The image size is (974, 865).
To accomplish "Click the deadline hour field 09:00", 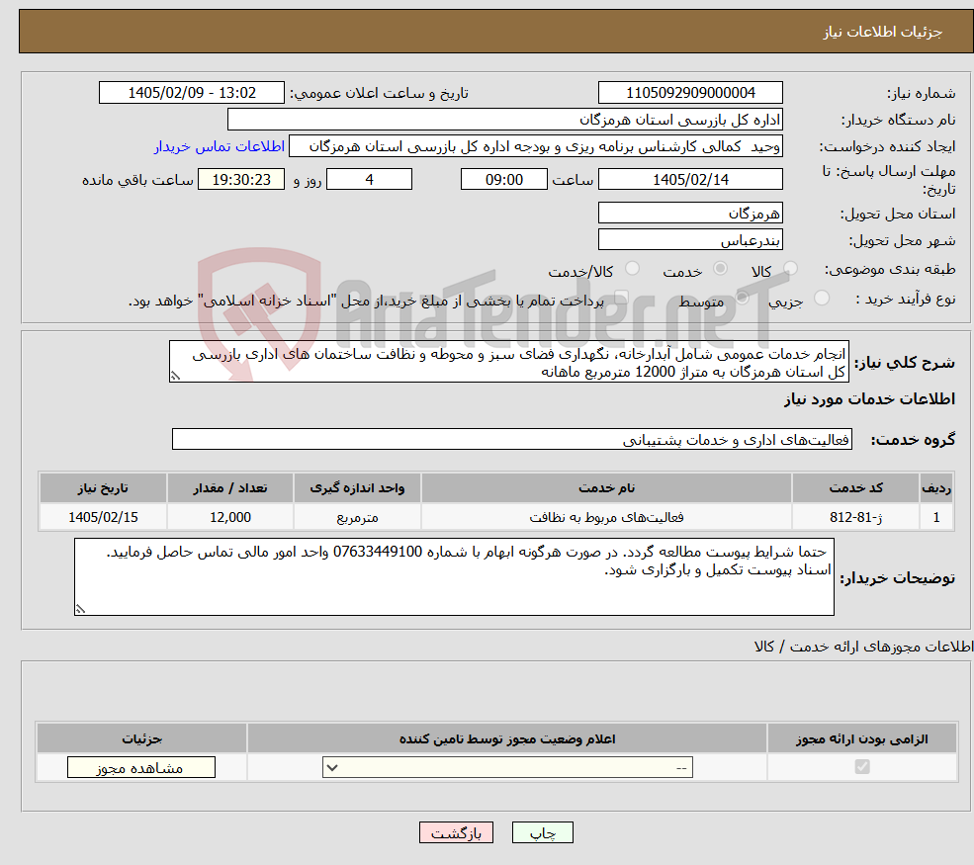I will point(503,180).
